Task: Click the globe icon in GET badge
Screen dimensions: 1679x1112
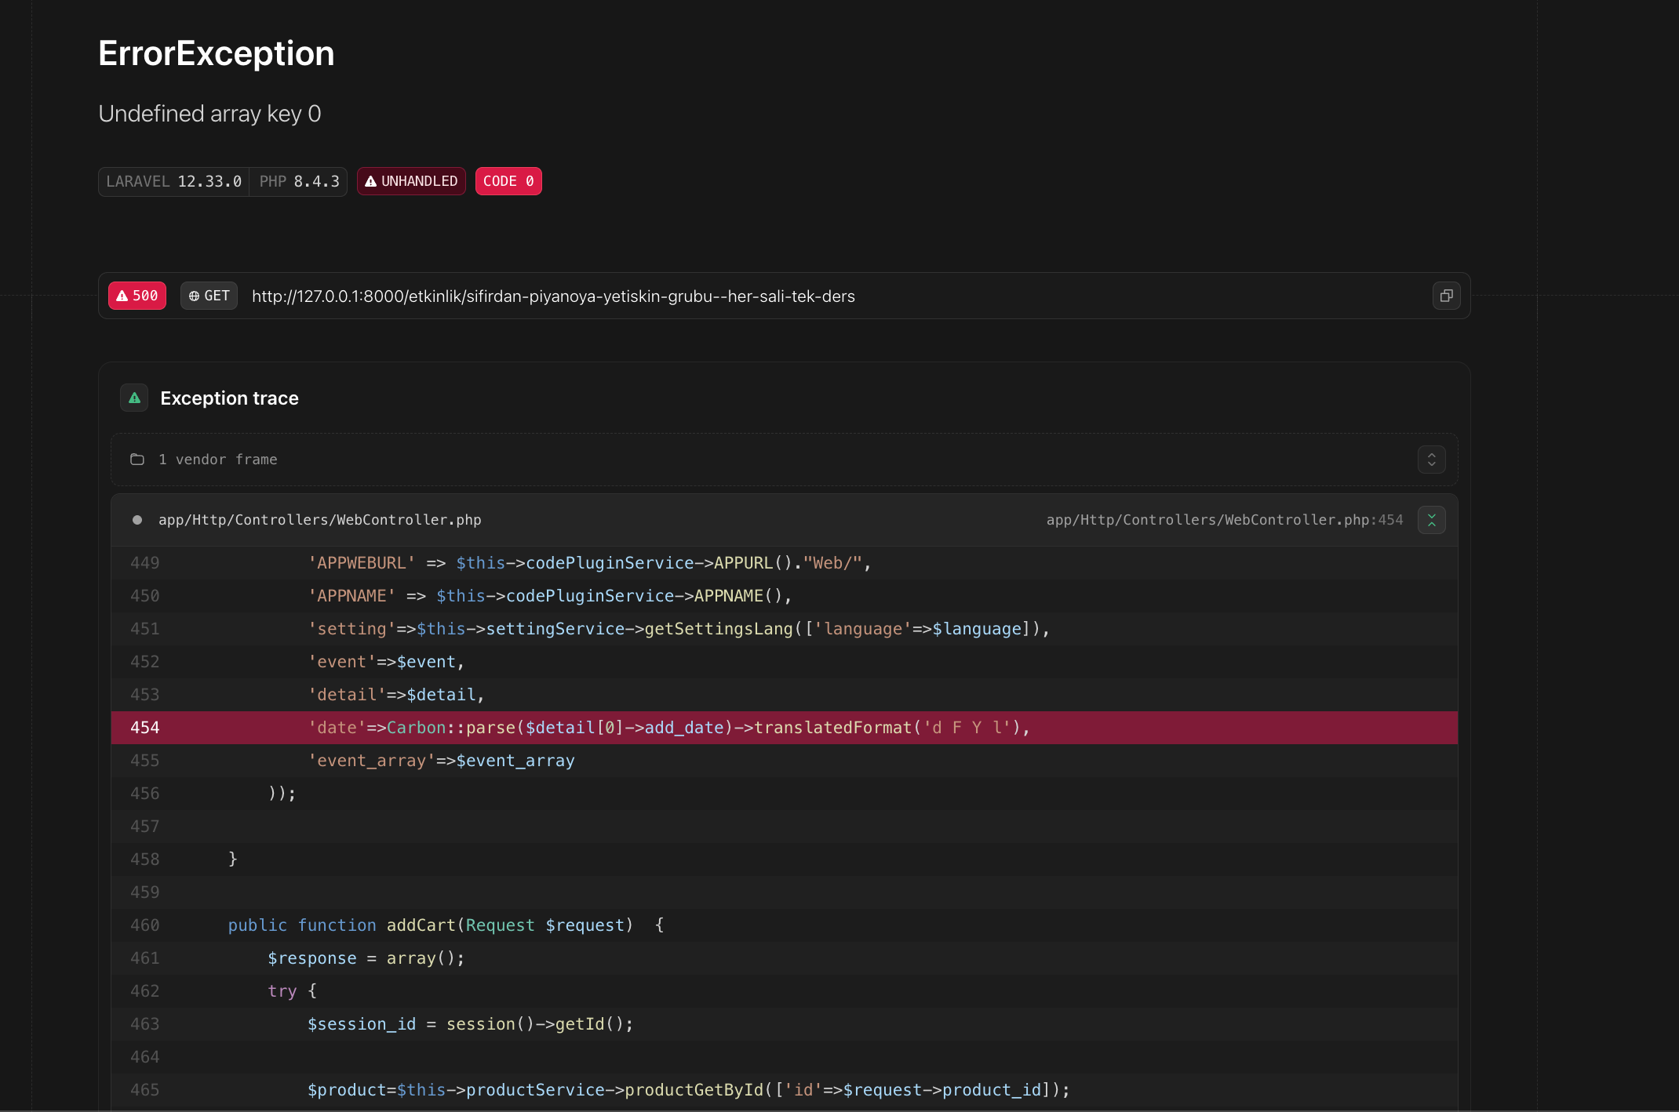Action: (x=194, y=296)
